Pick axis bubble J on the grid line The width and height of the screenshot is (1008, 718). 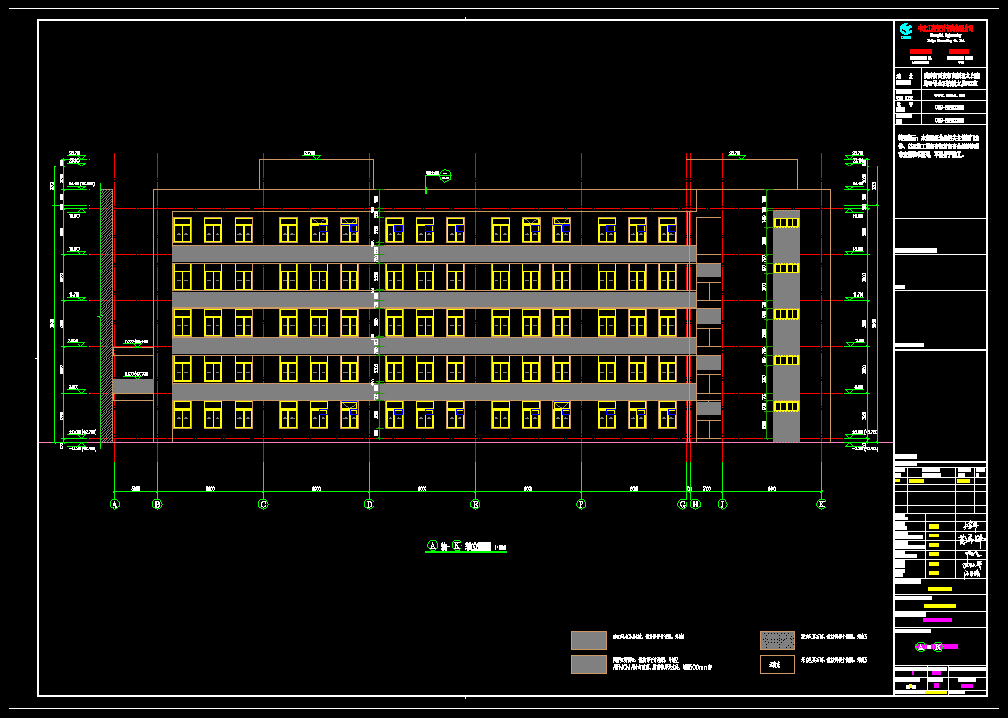[722, 504]
